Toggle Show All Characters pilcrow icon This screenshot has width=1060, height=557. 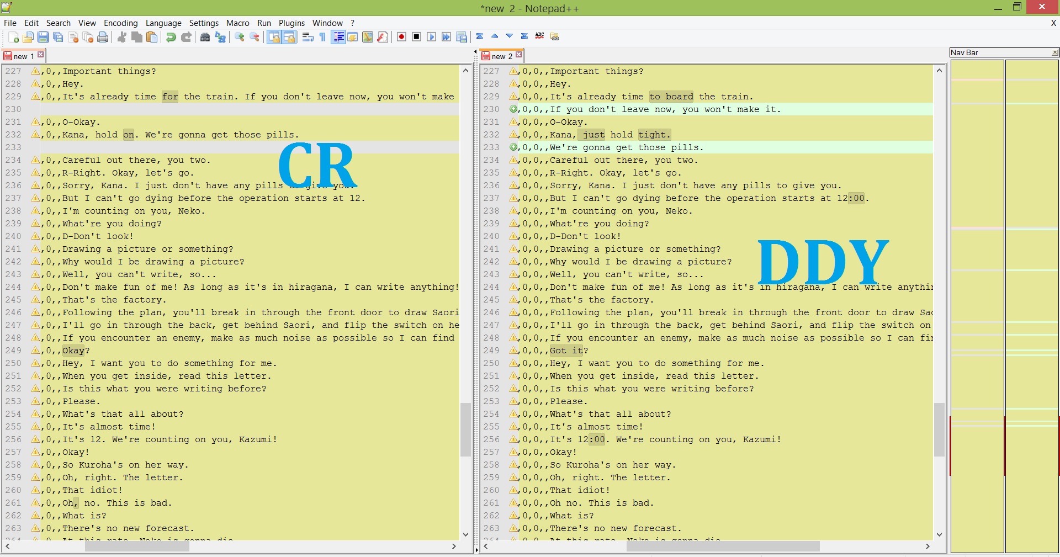click(x=323, y=37)
